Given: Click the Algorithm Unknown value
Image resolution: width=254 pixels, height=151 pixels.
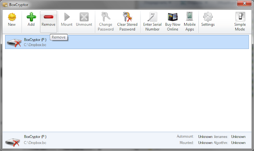Looking at the screenshot, I should coord(238,143).
